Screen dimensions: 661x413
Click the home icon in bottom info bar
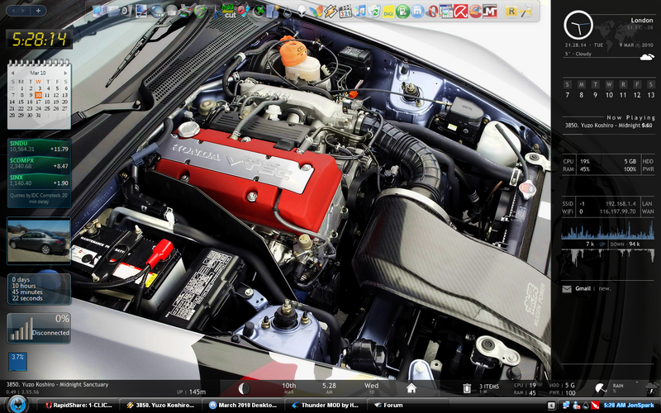click(411, 388)
